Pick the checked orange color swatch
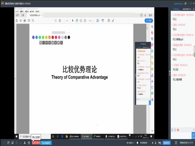 [x=49, y=37]
